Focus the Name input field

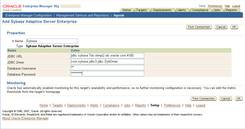pos(52,41)
